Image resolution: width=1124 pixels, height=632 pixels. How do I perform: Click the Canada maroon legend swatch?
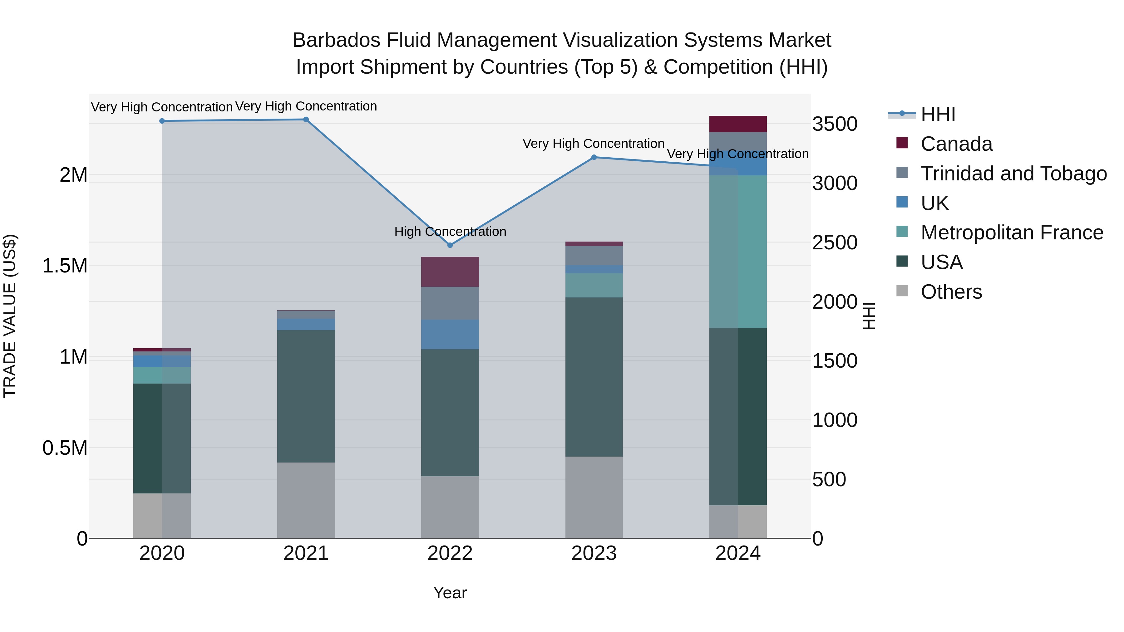click(902, 143)
